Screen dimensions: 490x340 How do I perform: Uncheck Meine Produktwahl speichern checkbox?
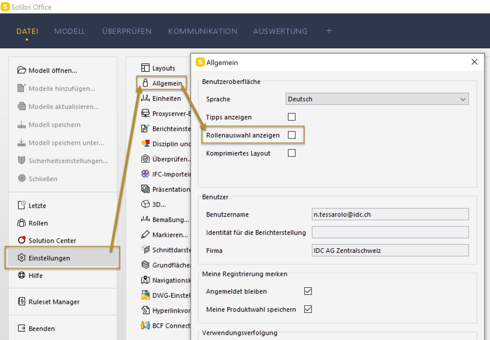pos(308,309)
